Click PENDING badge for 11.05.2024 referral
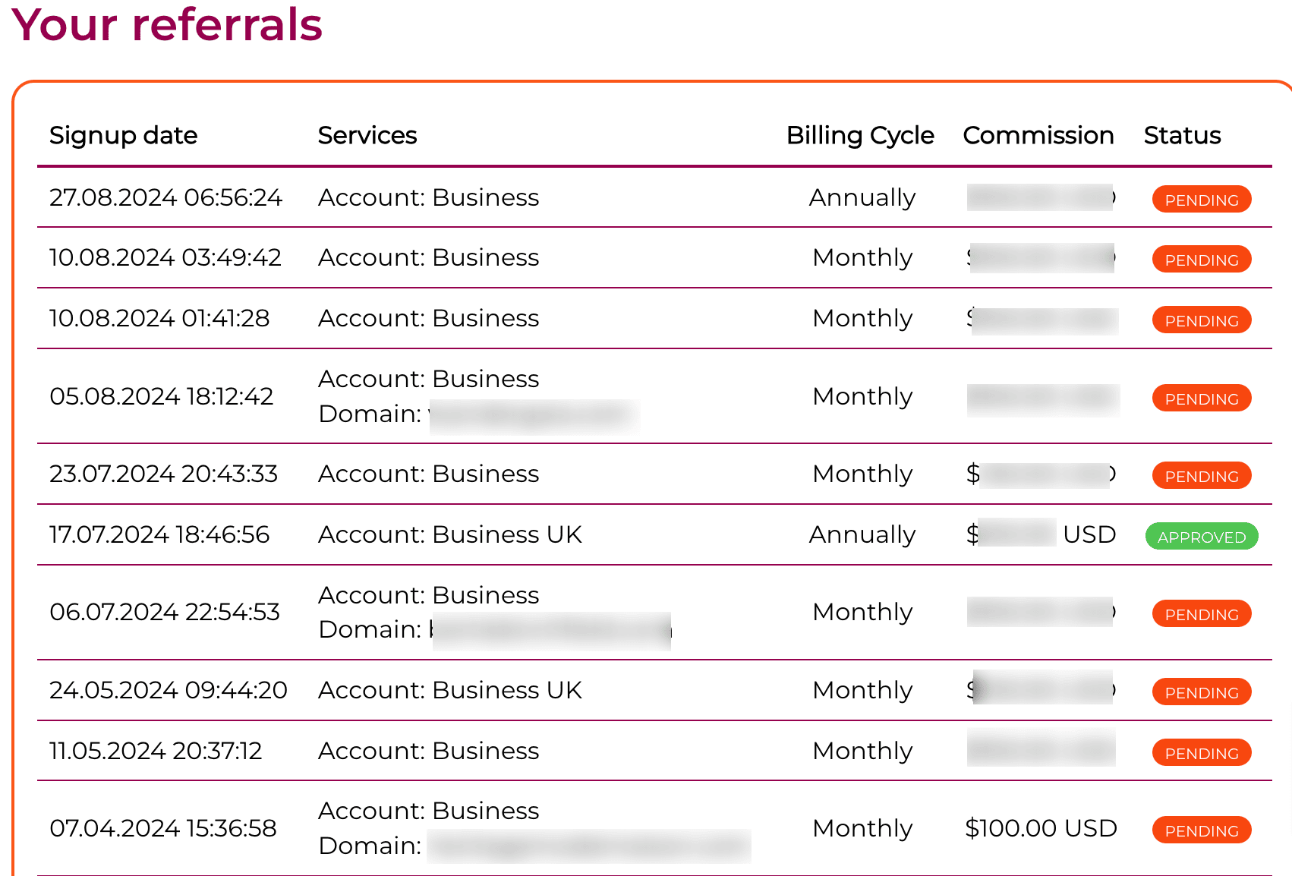Viewport: 1292px width, 876px height. [1201, 753]
